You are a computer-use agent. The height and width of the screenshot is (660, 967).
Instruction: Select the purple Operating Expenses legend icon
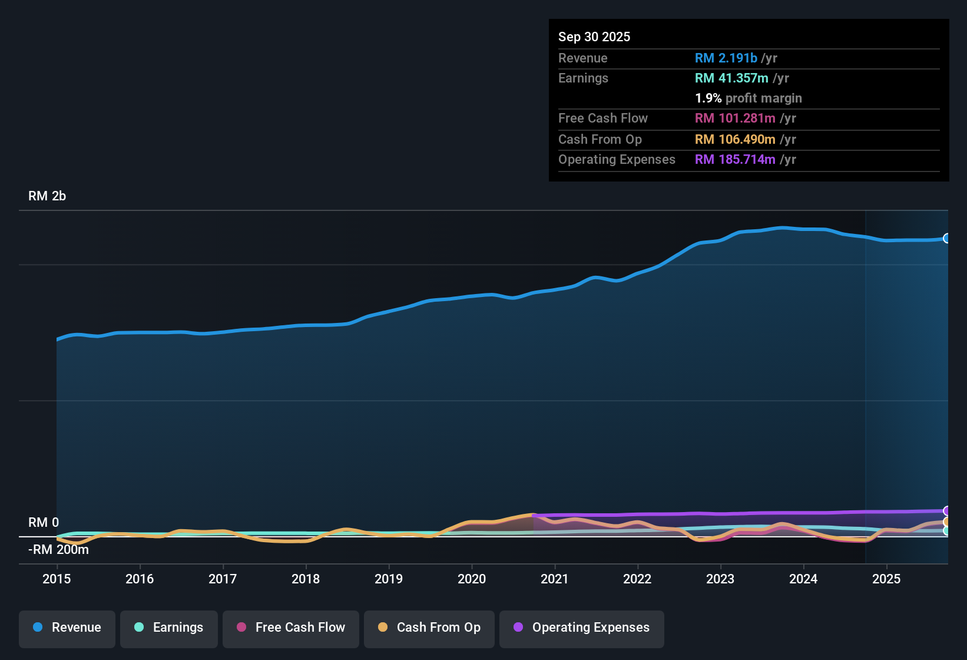point(518,628)
